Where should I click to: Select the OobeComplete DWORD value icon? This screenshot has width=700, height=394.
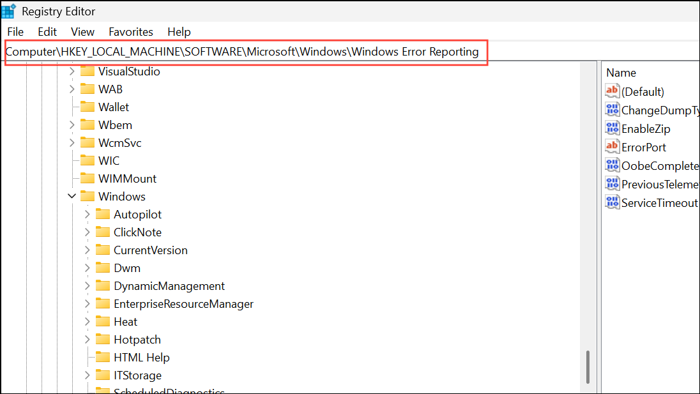612,165
